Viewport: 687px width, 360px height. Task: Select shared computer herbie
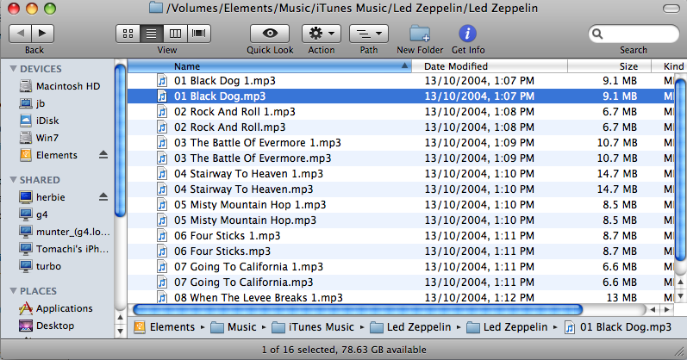coord(42,197)
